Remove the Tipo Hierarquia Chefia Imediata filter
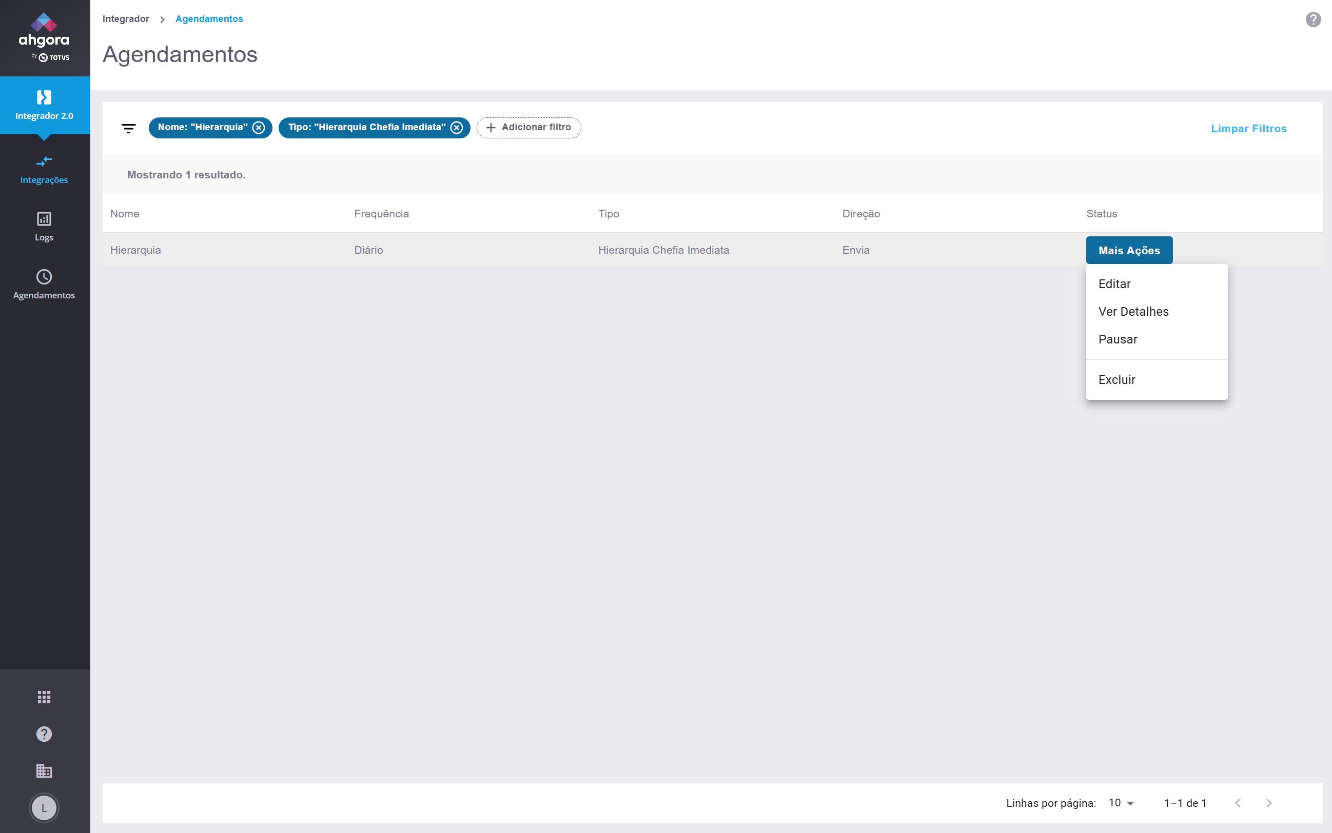Screen dimensions: 1332x833 coord(457,128)
